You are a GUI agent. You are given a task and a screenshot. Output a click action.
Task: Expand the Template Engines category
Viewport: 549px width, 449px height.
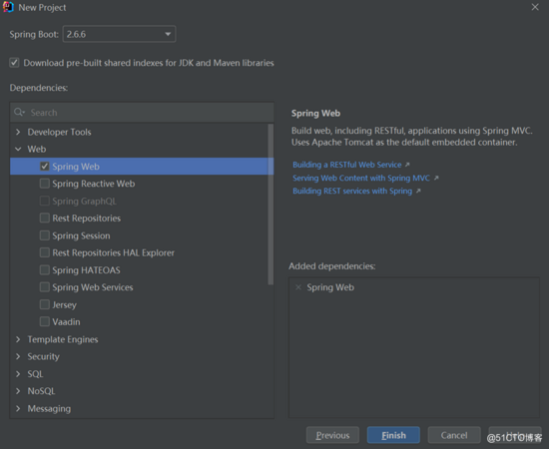18,339
